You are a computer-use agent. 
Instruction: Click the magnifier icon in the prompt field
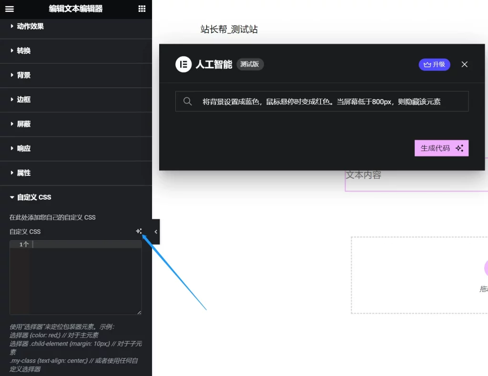(x=187, y=102)
